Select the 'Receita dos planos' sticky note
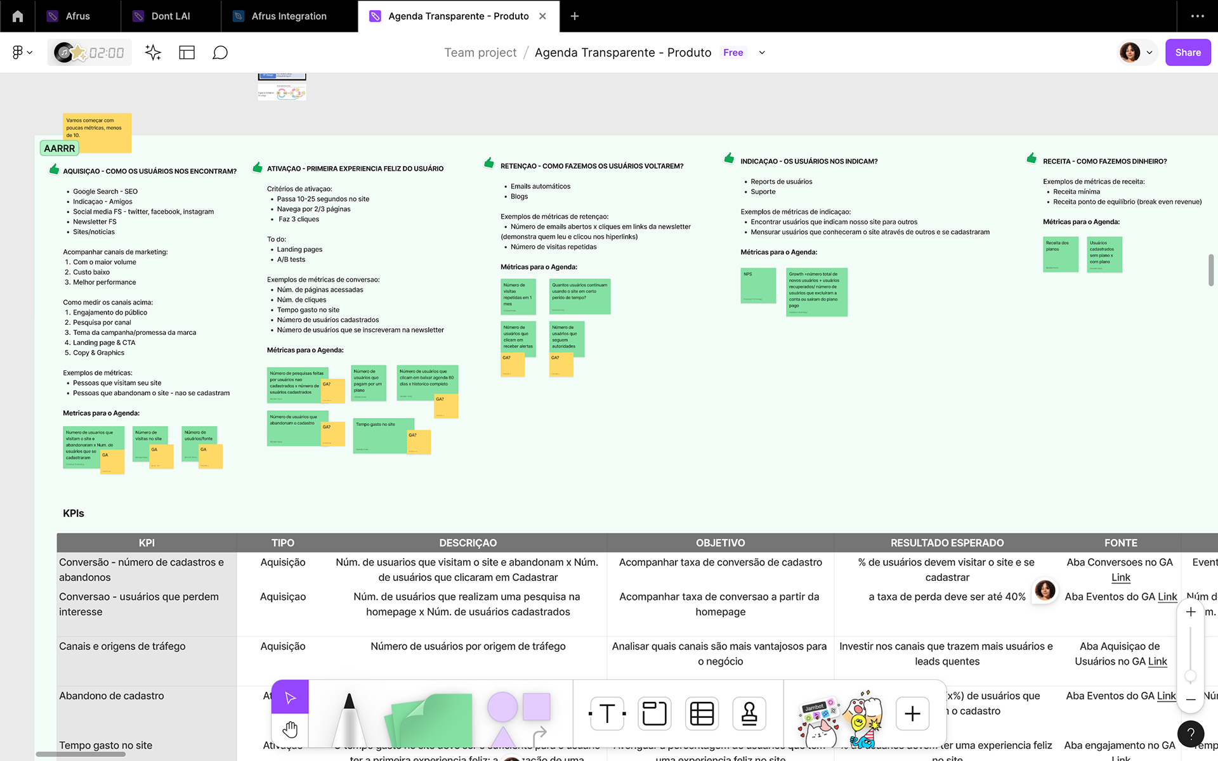1218x761 pixels. click(1060, 254)
